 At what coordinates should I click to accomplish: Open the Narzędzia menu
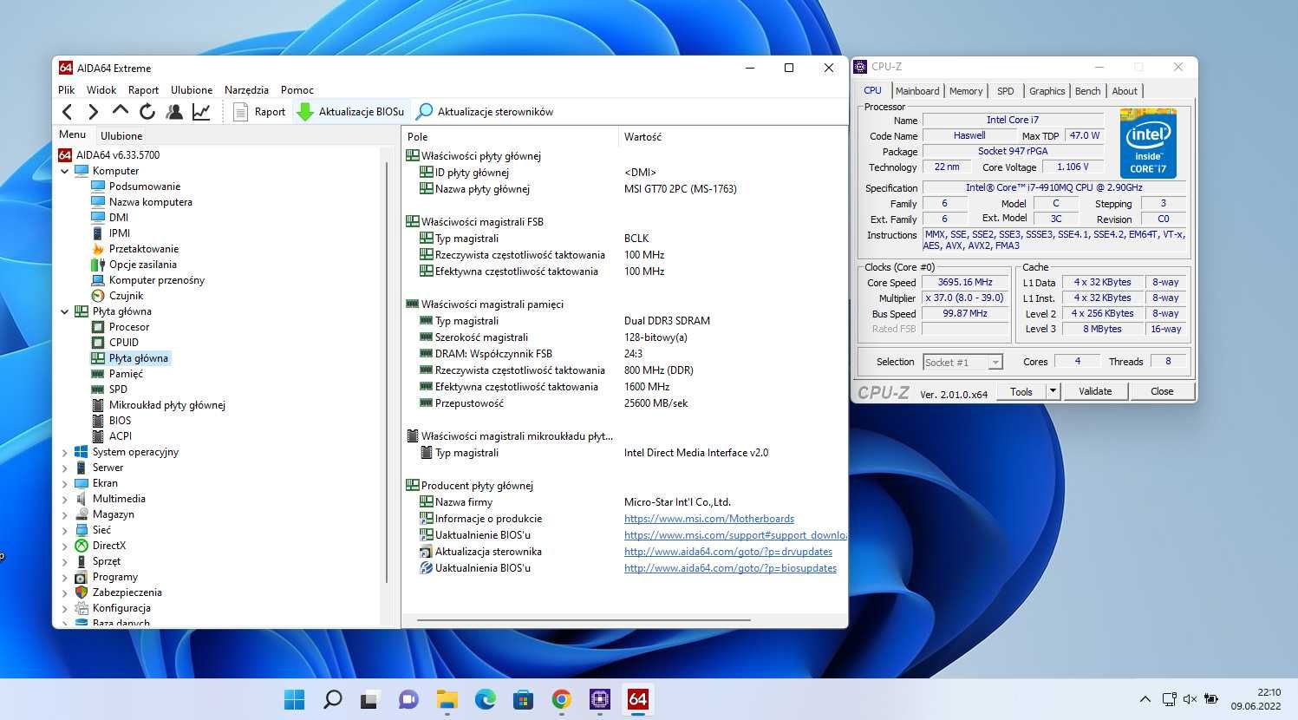[x=246, y=89]
